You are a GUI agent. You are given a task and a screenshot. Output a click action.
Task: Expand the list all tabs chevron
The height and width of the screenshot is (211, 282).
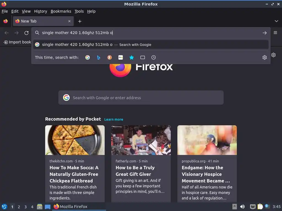(x=276, y=21)
